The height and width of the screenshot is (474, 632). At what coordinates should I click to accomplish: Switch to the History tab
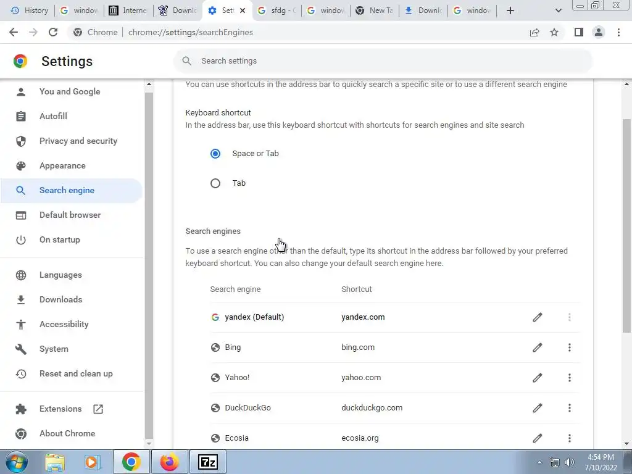click(30, 10)
